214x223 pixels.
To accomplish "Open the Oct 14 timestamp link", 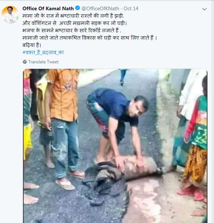I will pos(131,8).
